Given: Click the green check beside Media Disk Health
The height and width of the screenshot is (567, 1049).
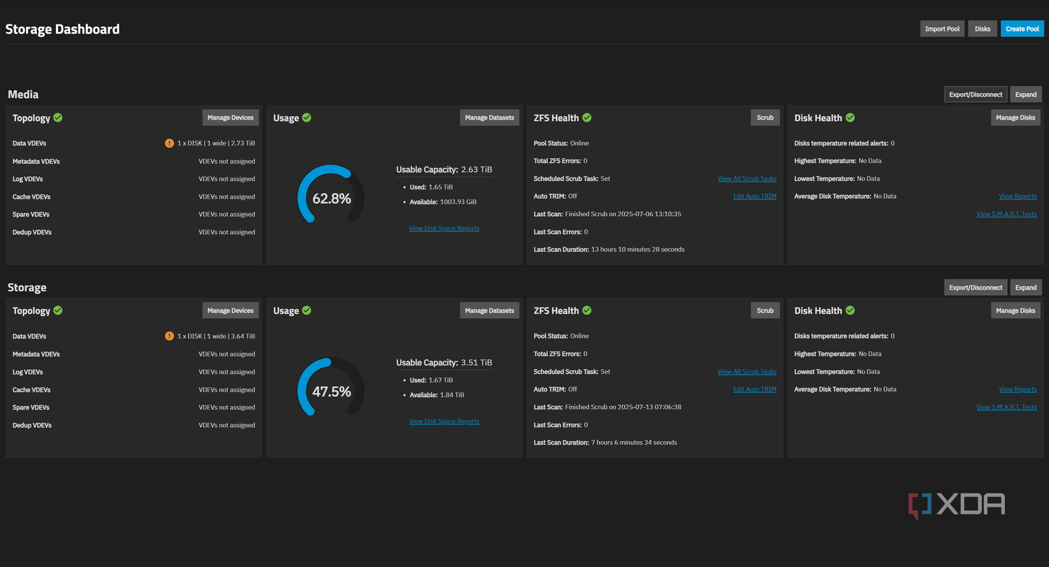Looking at the screenshot, I should tap(850, 117).
